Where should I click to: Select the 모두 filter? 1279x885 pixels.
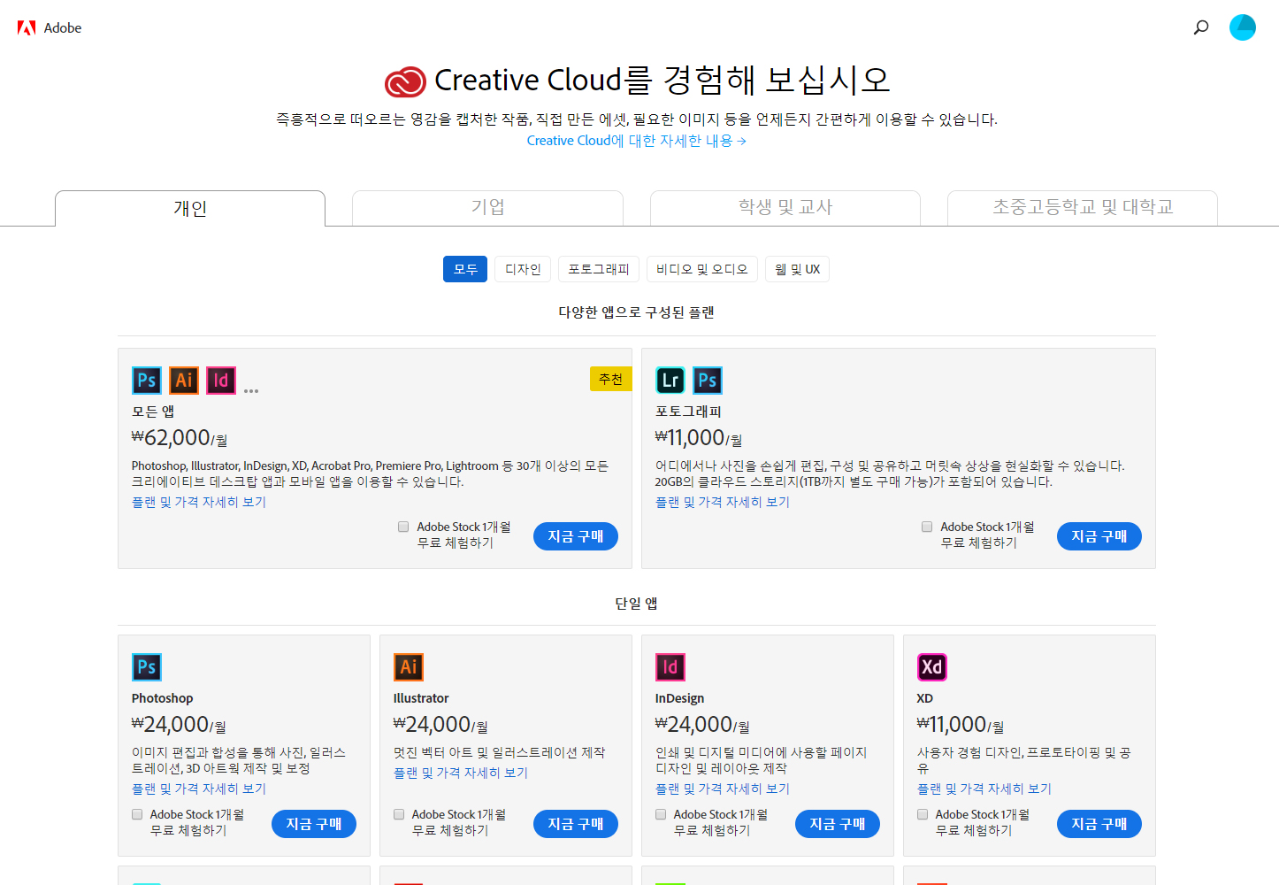(465, 269)
